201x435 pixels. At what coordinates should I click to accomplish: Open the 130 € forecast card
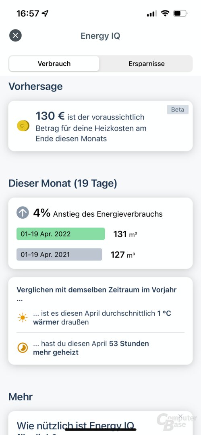(101, 126)
